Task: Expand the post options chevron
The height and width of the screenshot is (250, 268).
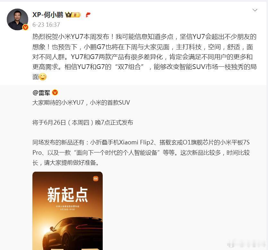Action: coord(255,10)
